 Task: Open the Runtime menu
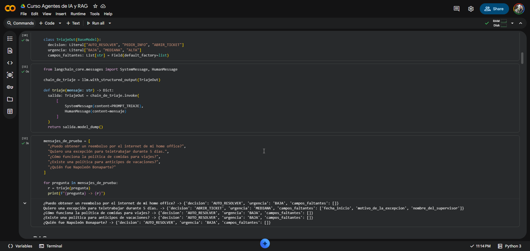coord(78,14)
